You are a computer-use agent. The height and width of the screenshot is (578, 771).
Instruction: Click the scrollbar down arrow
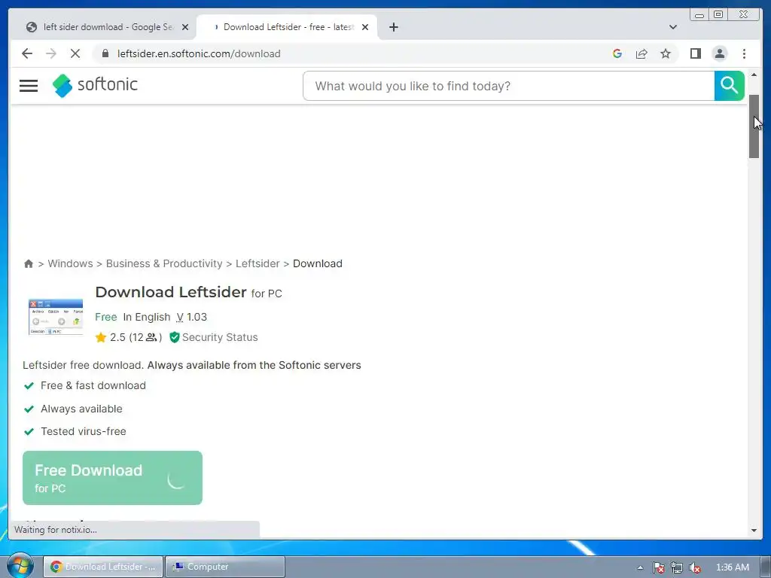click(x=754, y=531)
